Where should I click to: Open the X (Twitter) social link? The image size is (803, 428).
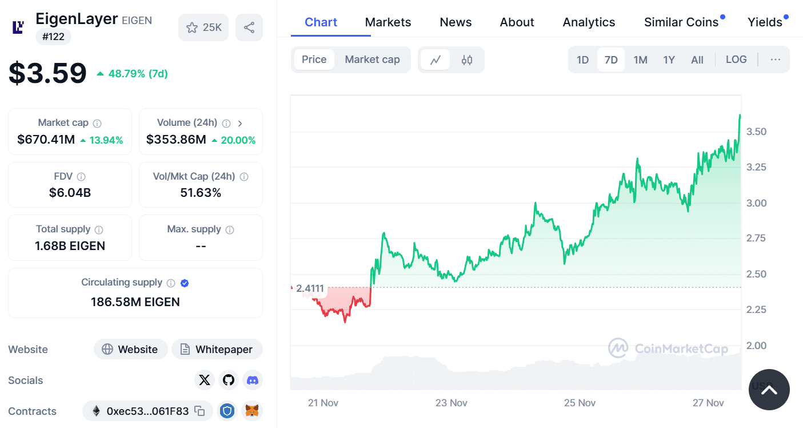tap(205, 380)
